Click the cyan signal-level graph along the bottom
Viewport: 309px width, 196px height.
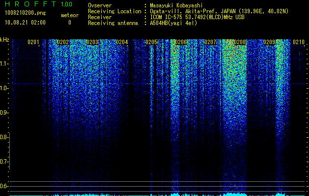coord(157,194)
